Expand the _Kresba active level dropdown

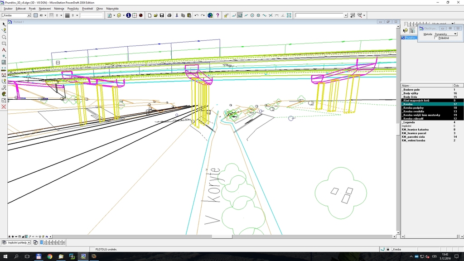coord(29,15)
